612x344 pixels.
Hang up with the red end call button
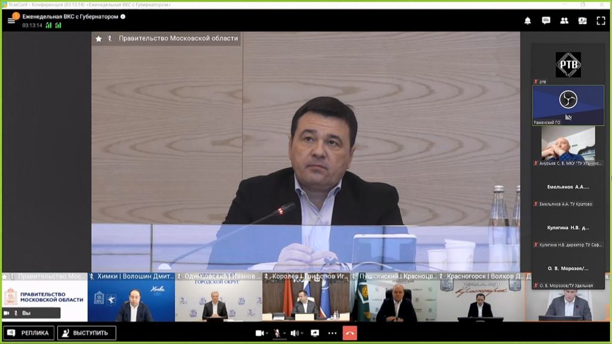pyautogui.click(x=350, y=333)
